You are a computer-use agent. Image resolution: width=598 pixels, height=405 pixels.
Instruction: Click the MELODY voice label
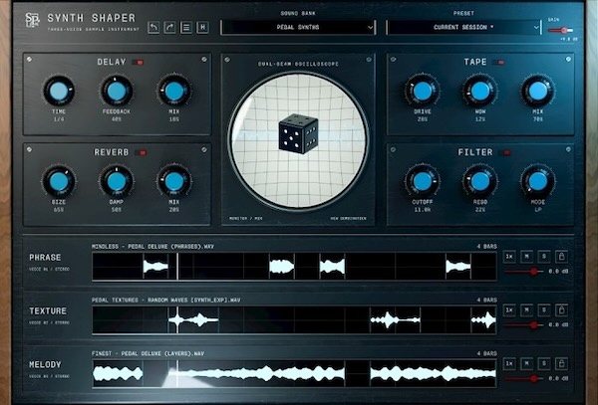45,364
